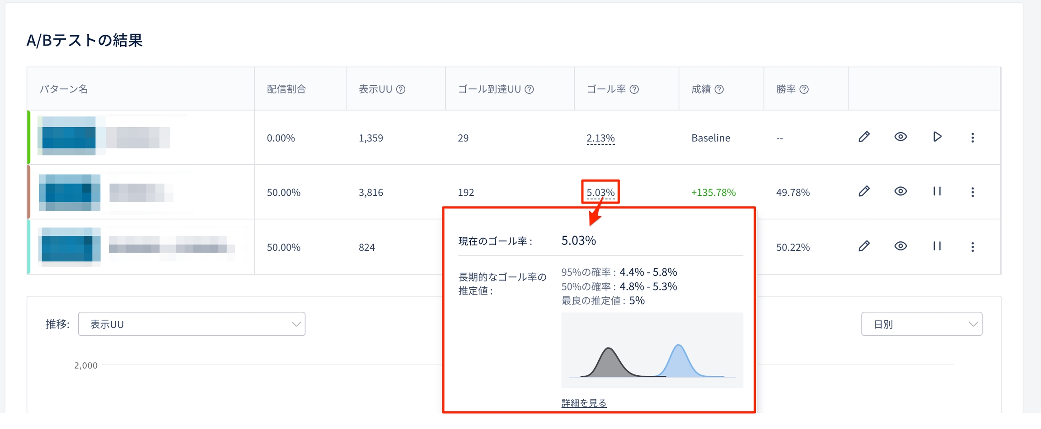Click the edit pencil in 824 UU row
Image resolution: width=1041 pixels, height=429 pixels.
click(x=864, y=246)
